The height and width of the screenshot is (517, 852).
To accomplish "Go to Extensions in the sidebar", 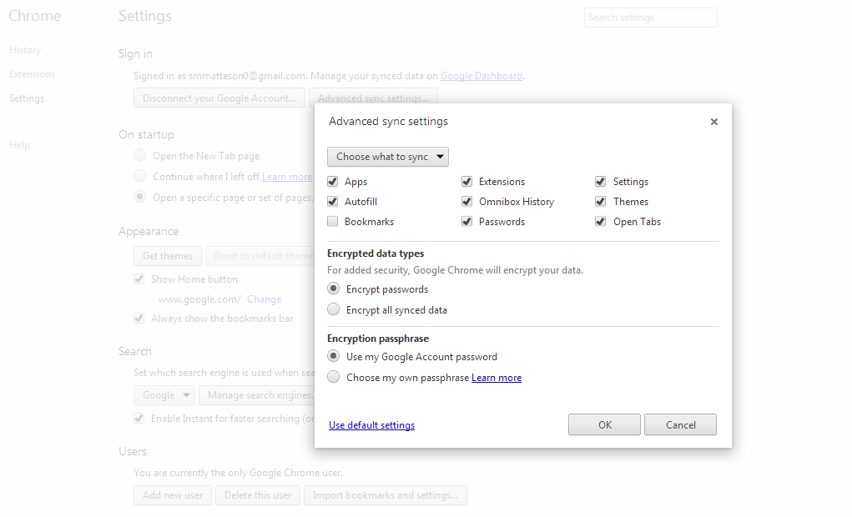I will click(32, 74).
